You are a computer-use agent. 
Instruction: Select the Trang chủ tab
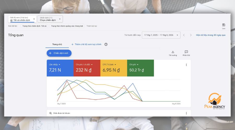click(57, 44)
